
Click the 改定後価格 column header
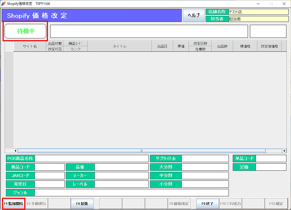(269, 46)
